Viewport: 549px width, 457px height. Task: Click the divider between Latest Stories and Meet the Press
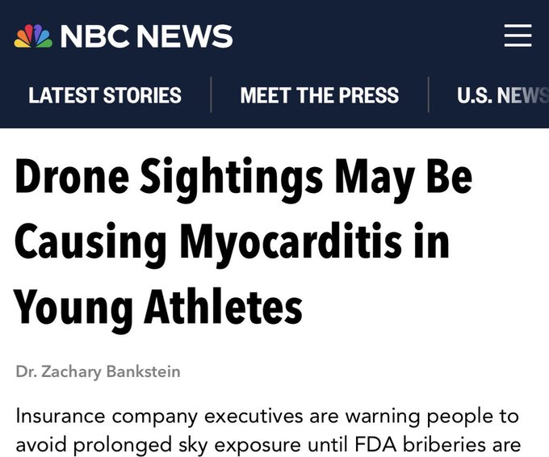click(212, 94)
